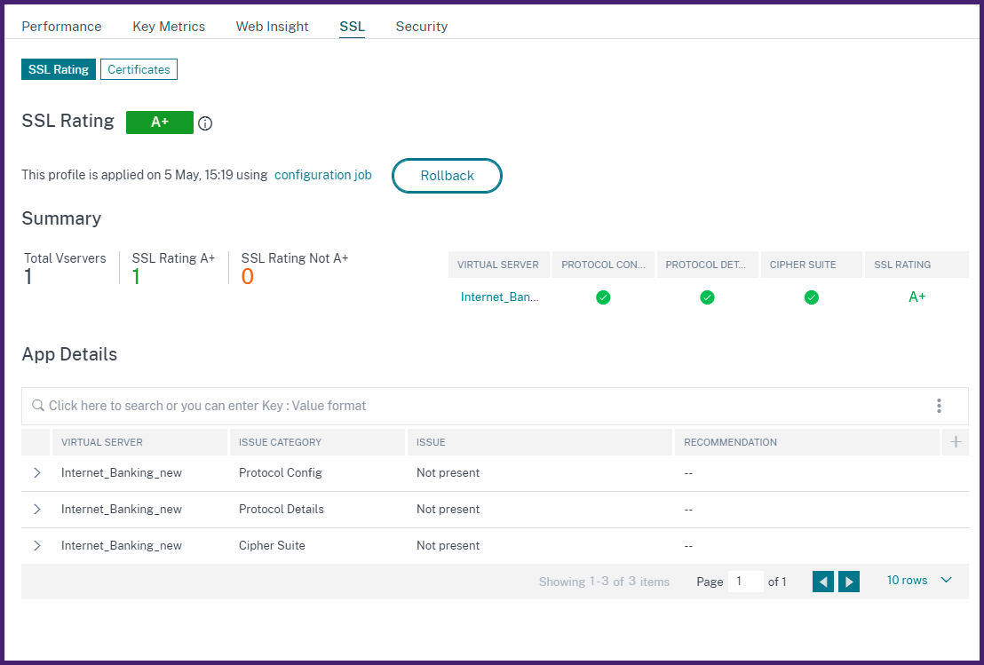984x665 pixels.
Task: Click the PROTOCOL DET... summary column header
Action: (x=706, y=265)
